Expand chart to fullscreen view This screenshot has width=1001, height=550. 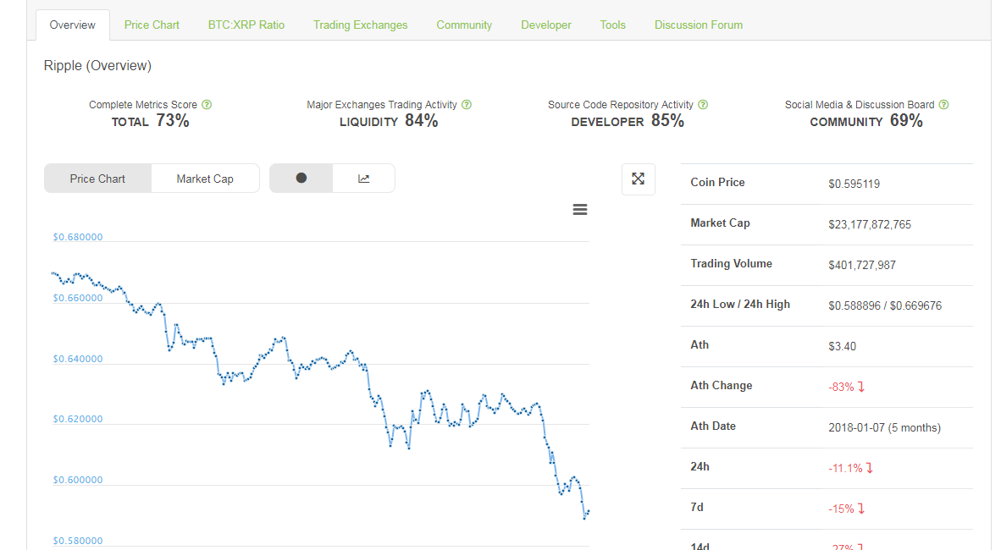638,179
